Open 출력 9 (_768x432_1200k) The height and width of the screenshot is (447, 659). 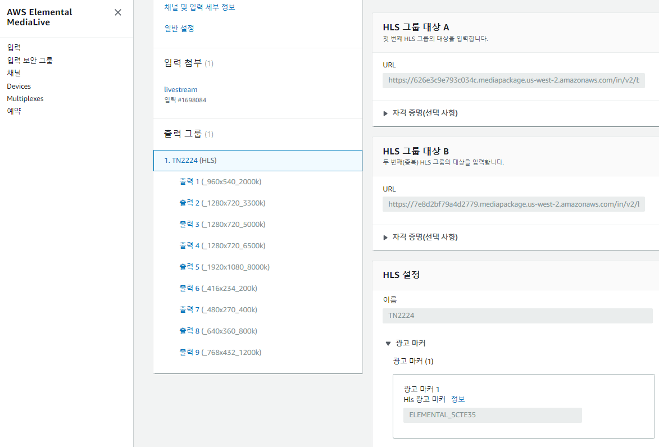[x=220, y=353]
